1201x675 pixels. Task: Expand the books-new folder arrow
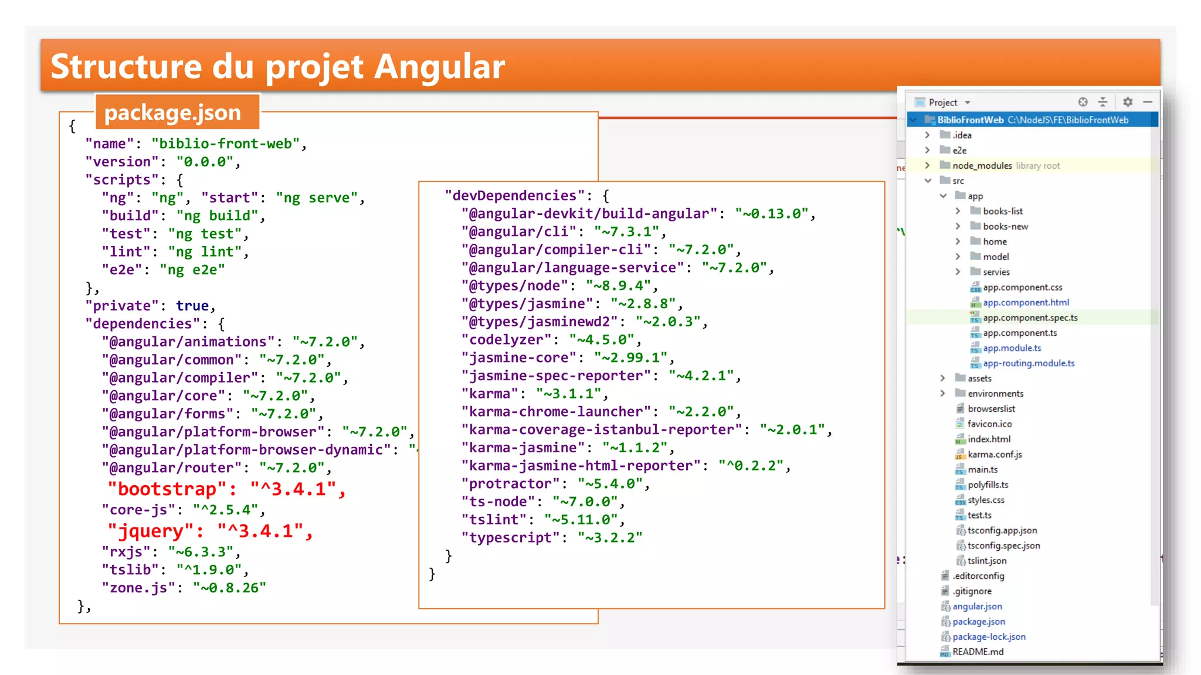click(x=958, y=226)
